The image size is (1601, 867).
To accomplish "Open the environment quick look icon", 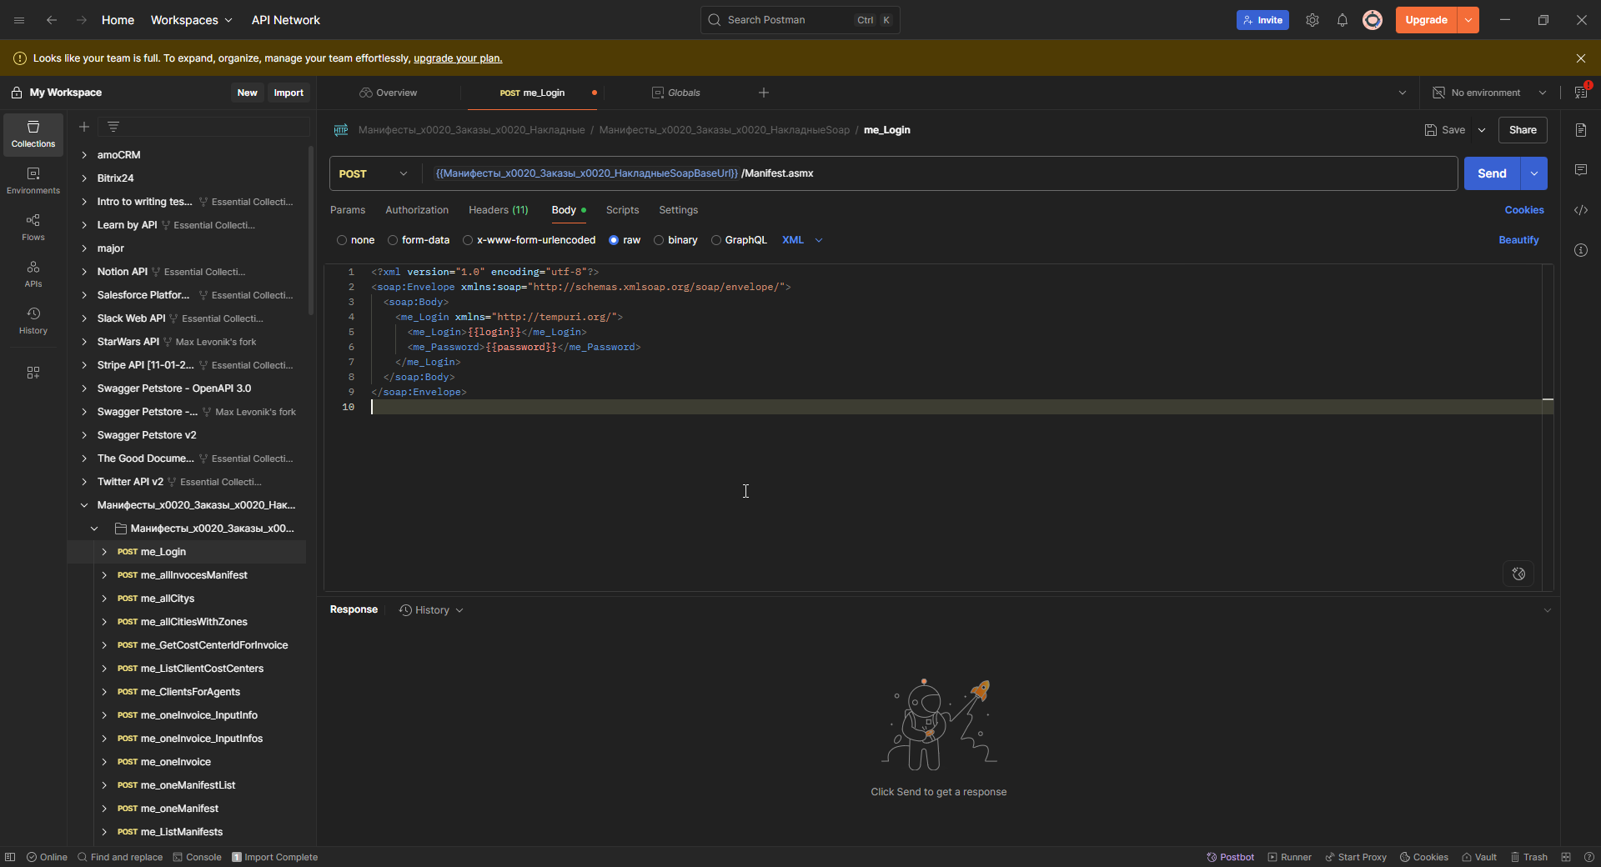I will point(1581,92).
